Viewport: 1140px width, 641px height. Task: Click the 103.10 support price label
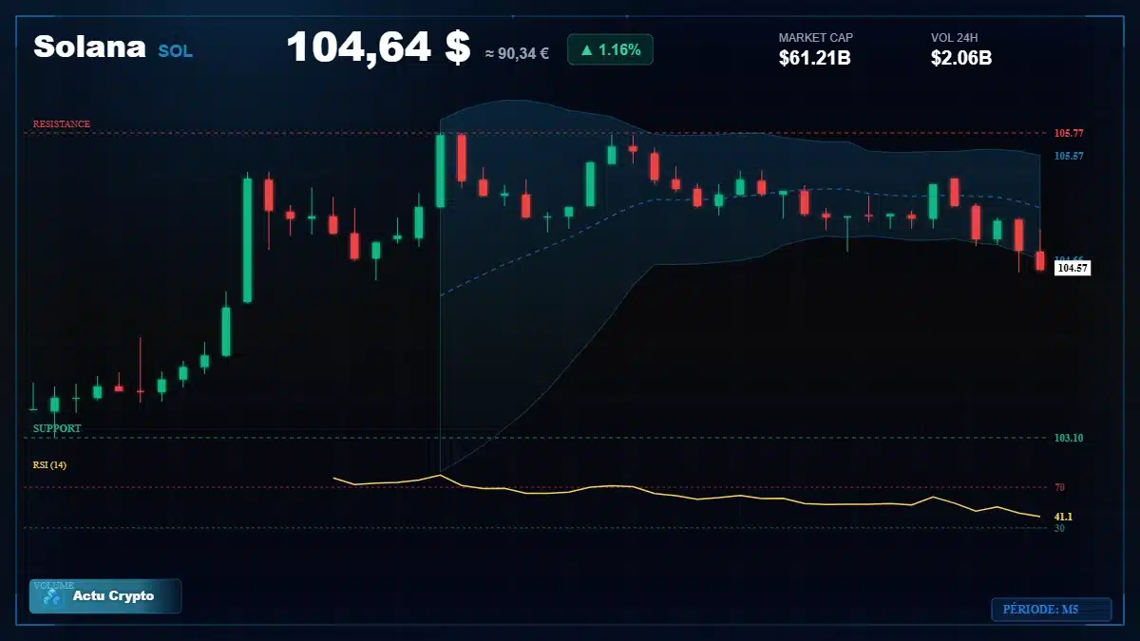coord(1069,438)
